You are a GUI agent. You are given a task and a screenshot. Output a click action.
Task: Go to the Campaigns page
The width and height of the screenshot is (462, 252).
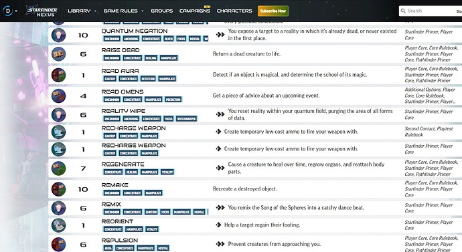click(195, 11)
